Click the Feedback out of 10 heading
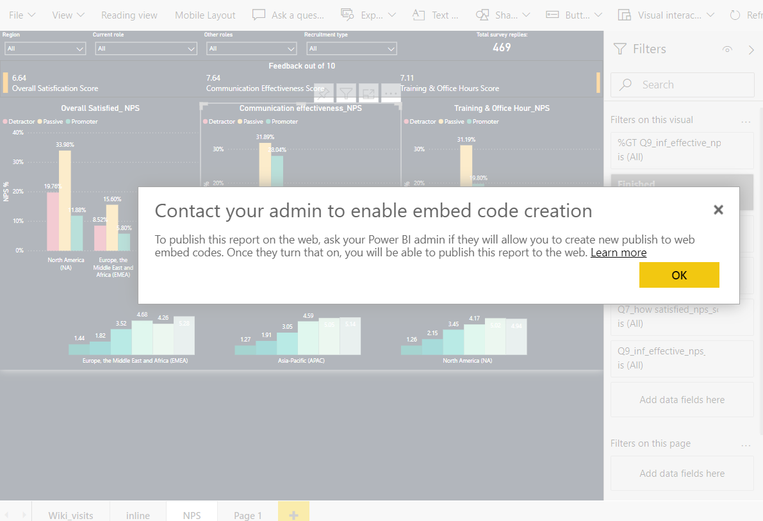This screenshot has height=521, width=763. tap(302, 66)
